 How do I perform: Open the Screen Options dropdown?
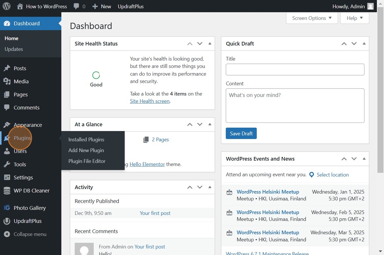(x=312, y=18)
